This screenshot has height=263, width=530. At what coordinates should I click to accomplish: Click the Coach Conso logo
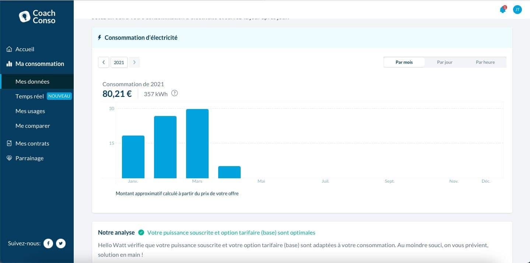(37, 17)
